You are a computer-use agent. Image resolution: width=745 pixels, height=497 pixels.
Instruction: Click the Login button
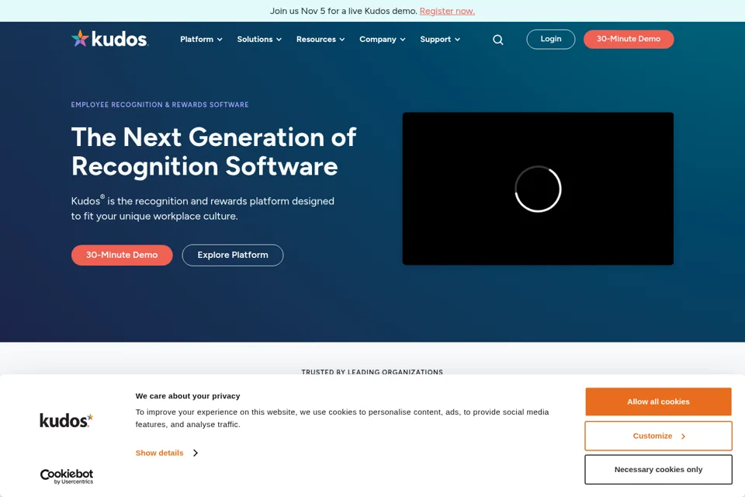point(551,39)
